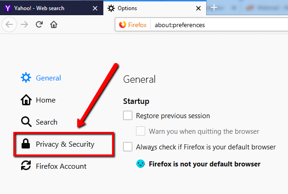
Task: Click the Privacy & Security lock icon
Action: click(x=26, y=144)
